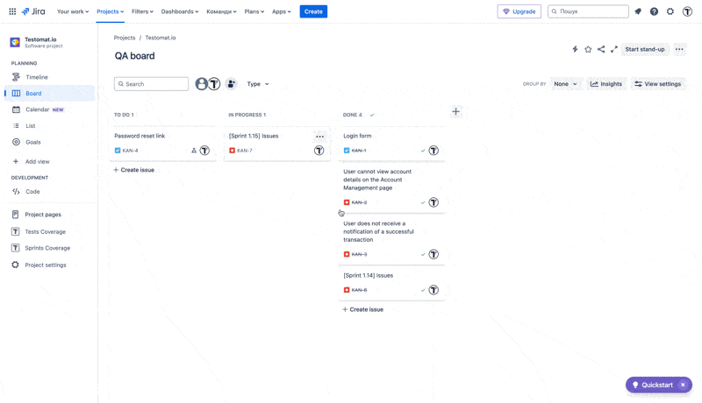
Task: Open the Dashboards menu
Action: point(179,11)
